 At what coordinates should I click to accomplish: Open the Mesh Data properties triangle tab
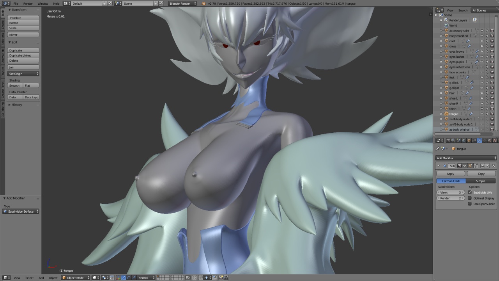[484, 140]
